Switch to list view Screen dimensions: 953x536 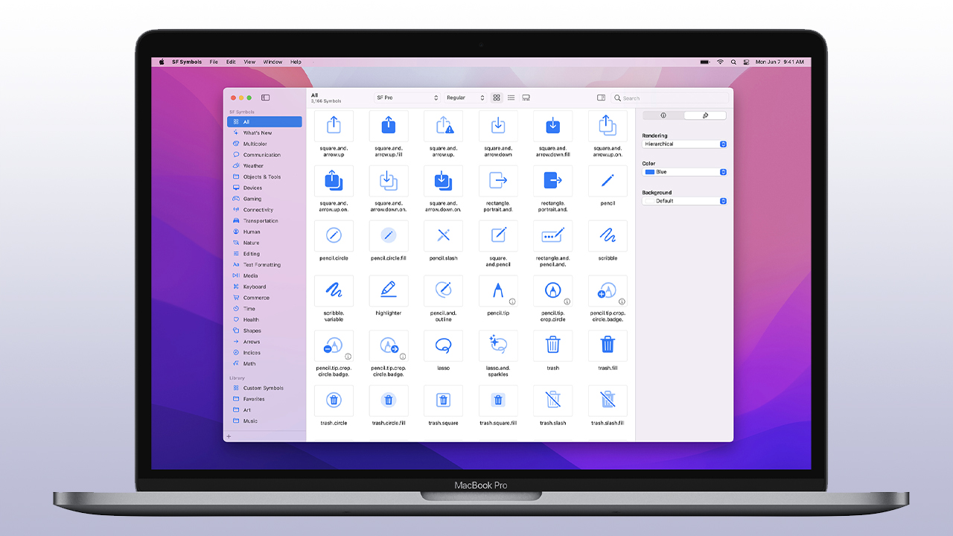click(x=511, y=98)
